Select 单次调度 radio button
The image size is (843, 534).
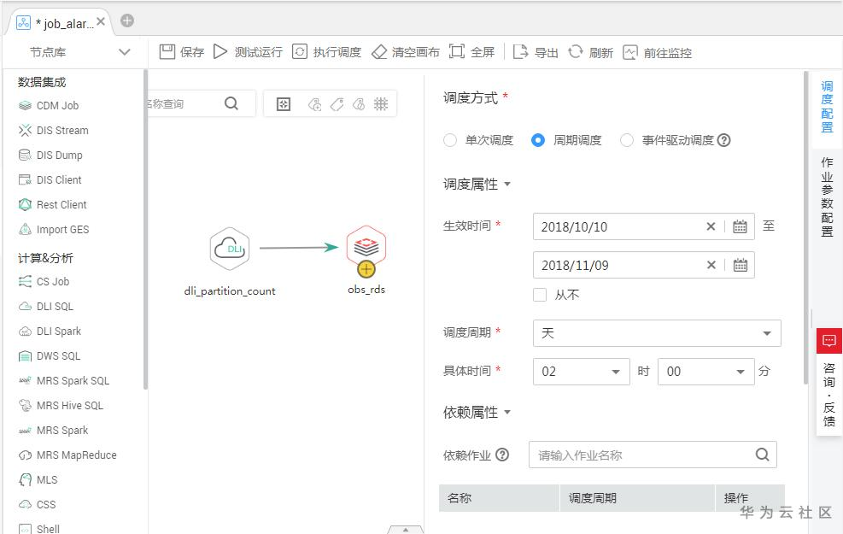(450, 140)
